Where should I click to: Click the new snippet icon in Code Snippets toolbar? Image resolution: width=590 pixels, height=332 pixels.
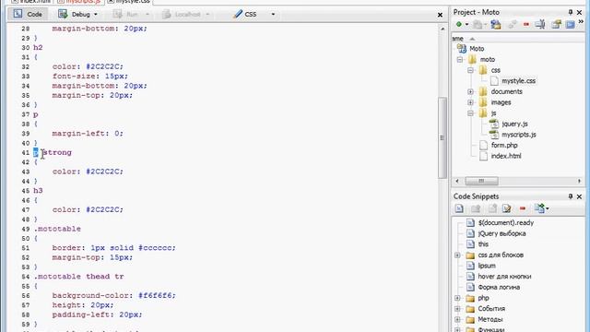pos(459,208)
